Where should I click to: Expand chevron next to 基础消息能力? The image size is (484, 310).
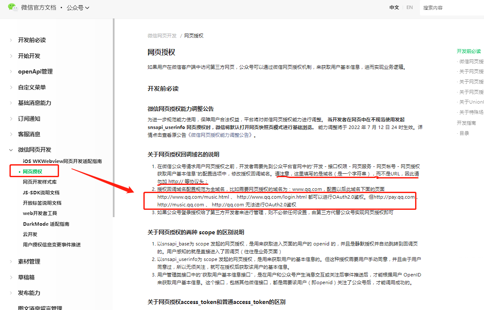(x=11, y=103)
